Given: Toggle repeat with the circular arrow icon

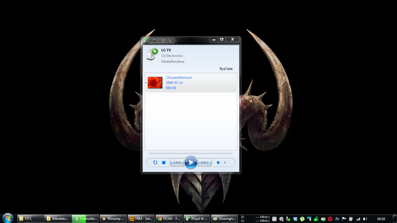Looking at the screenshot, I should point(155,163).
